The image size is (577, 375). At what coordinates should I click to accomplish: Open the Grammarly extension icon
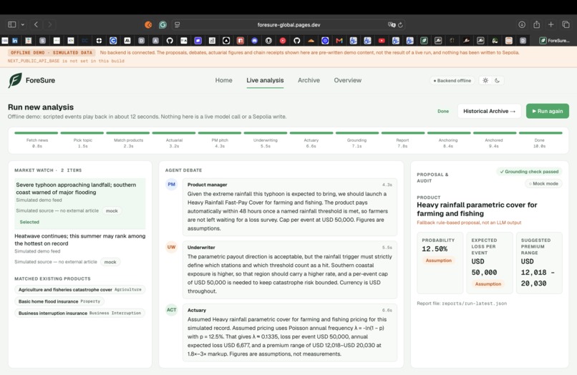pos(163,24)
